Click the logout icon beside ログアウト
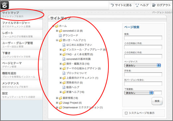 154,5
